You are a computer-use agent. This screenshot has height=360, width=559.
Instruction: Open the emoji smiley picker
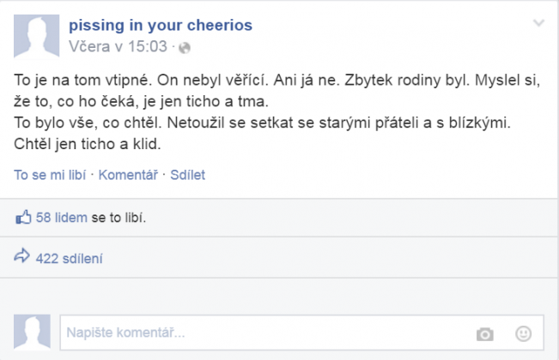point(523,333)
